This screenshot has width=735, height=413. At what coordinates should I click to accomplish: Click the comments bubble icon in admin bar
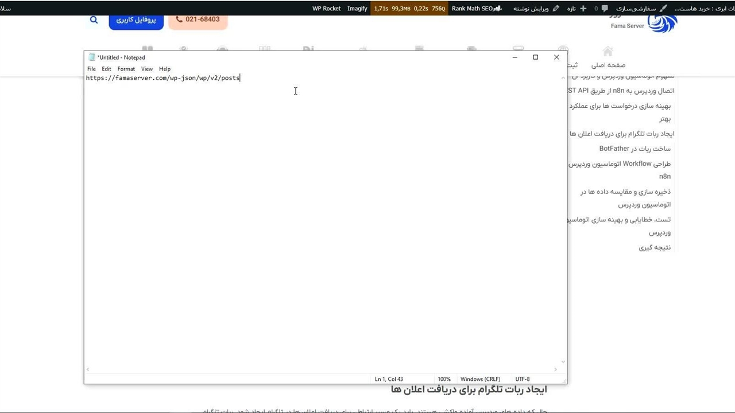click(605, 9)
